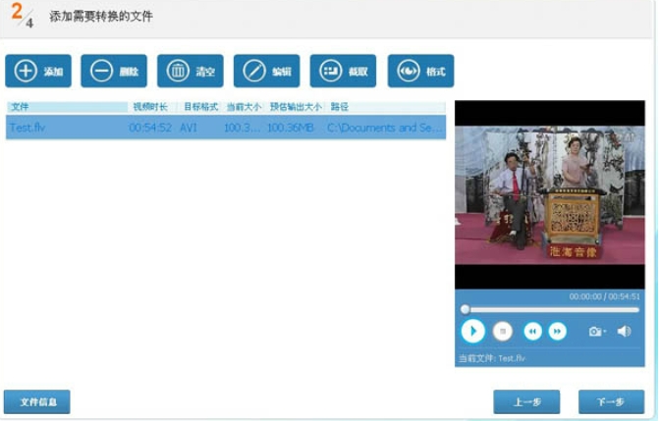
Task: Go back with the 上一步 button
Action: tap(526, 401)
